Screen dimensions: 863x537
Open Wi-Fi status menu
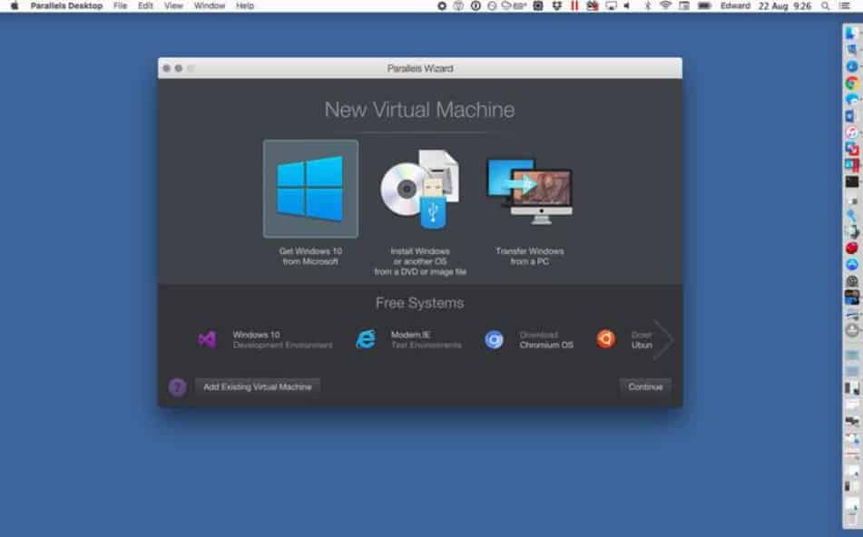(x=665, y=6)
